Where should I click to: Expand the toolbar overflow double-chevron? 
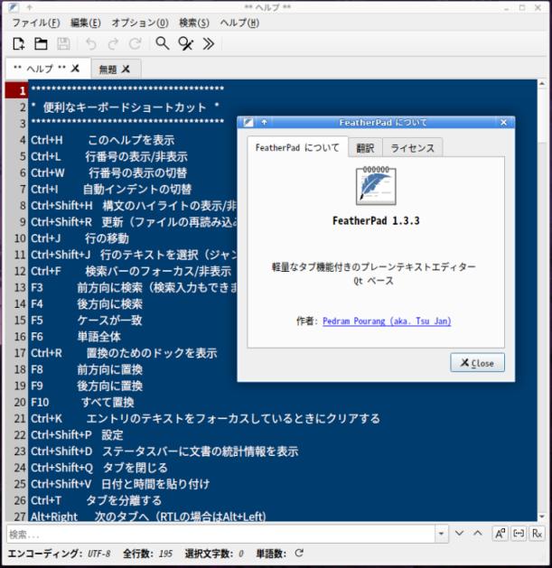pos(209,44)
